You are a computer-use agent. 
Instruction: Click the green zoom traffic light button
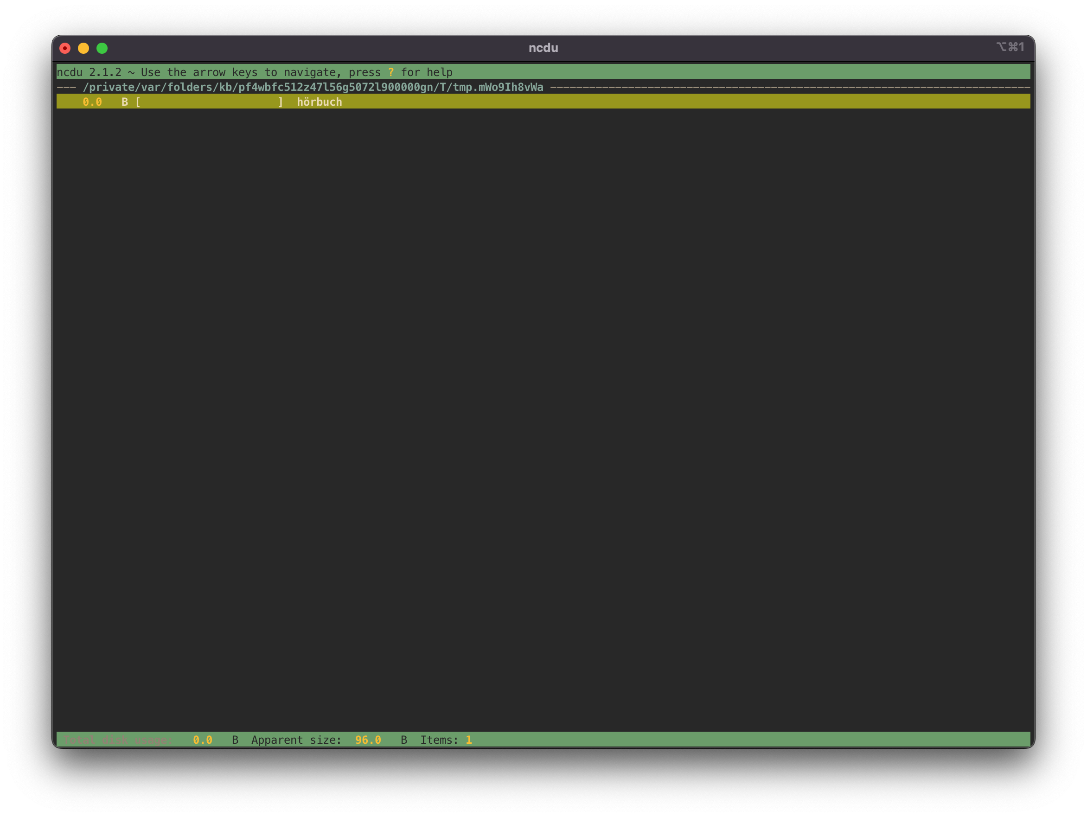tap(102, 48)
